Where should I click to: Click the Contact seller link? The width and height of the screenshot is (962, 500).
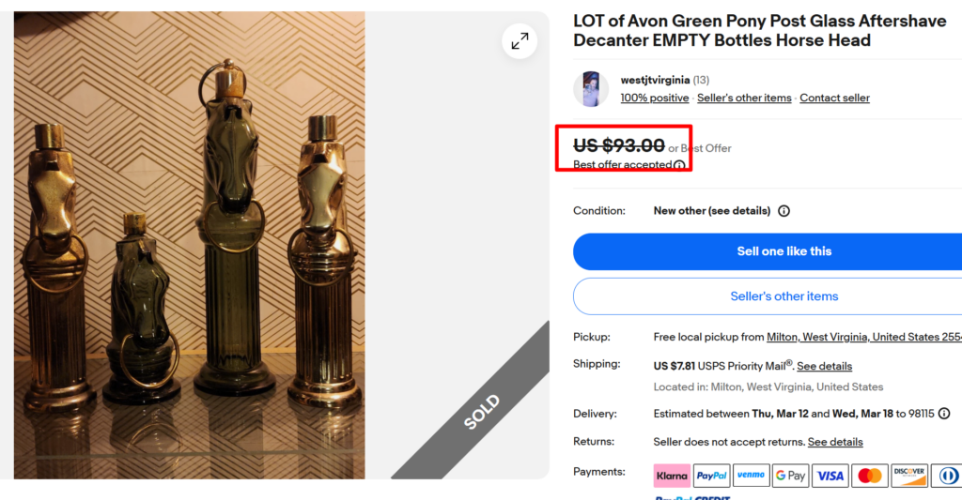click(834, 98)
